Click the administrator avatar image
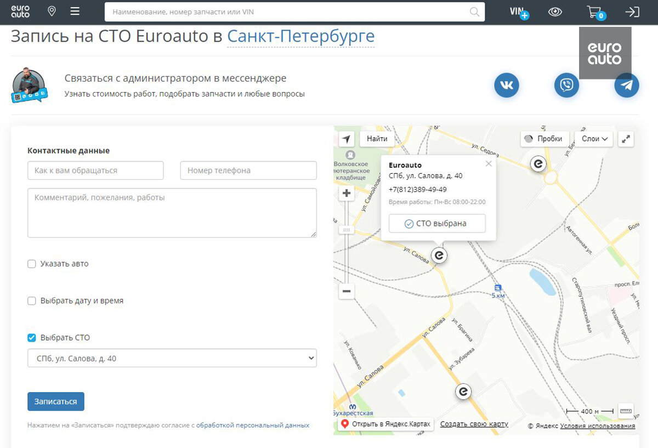This screenshot has width=658, height=448. (x=29, y=86)
